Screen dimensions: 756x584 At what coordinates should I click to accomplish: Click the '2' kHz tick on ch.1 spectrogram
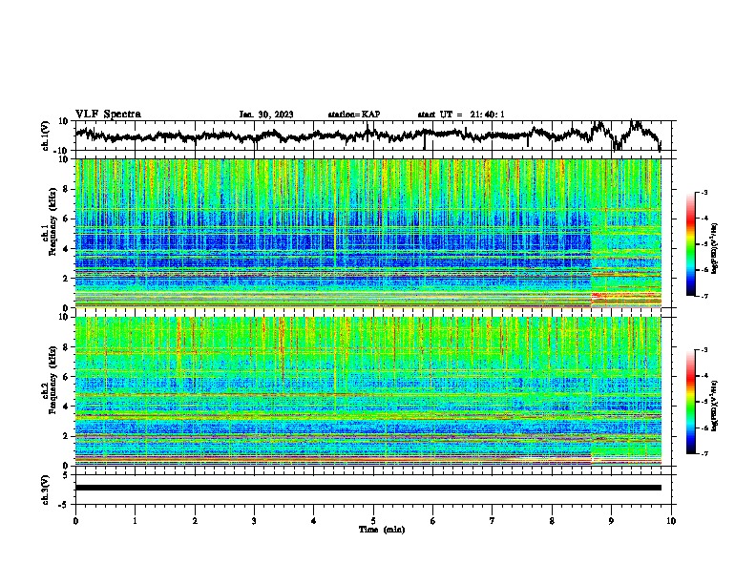click(66, 278)
